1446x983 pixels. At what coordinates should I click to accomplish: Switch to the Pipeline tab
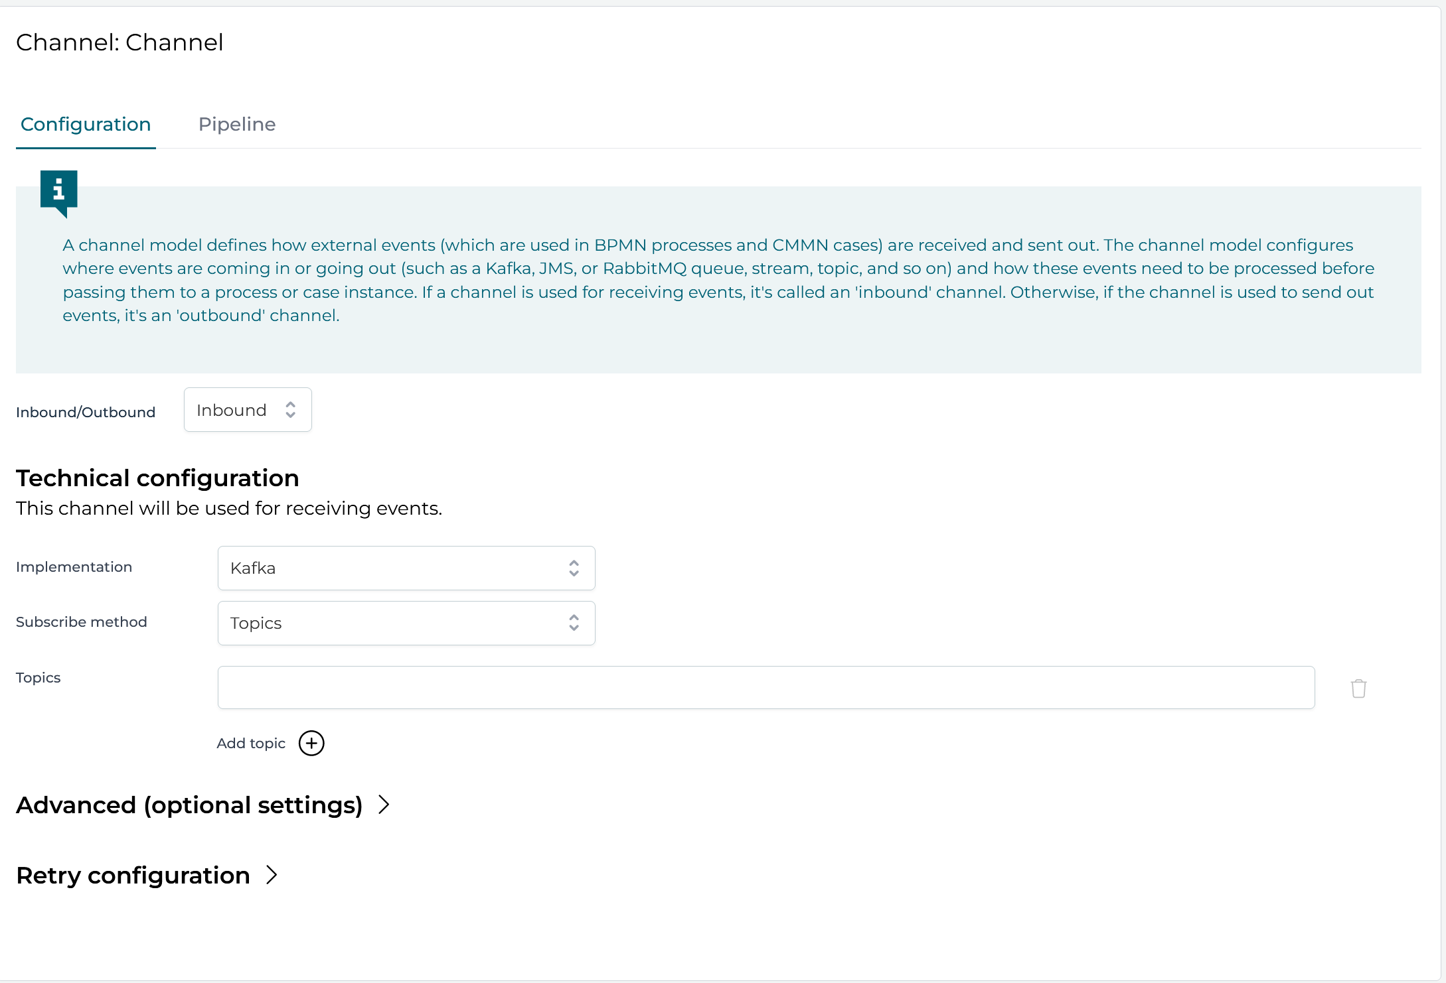click(x=236, y=124)
